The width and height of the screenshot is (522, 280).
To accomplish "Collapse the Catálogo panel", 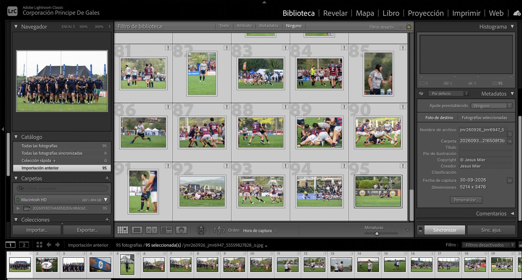I will pyautogui.click(x=16, y=137).
